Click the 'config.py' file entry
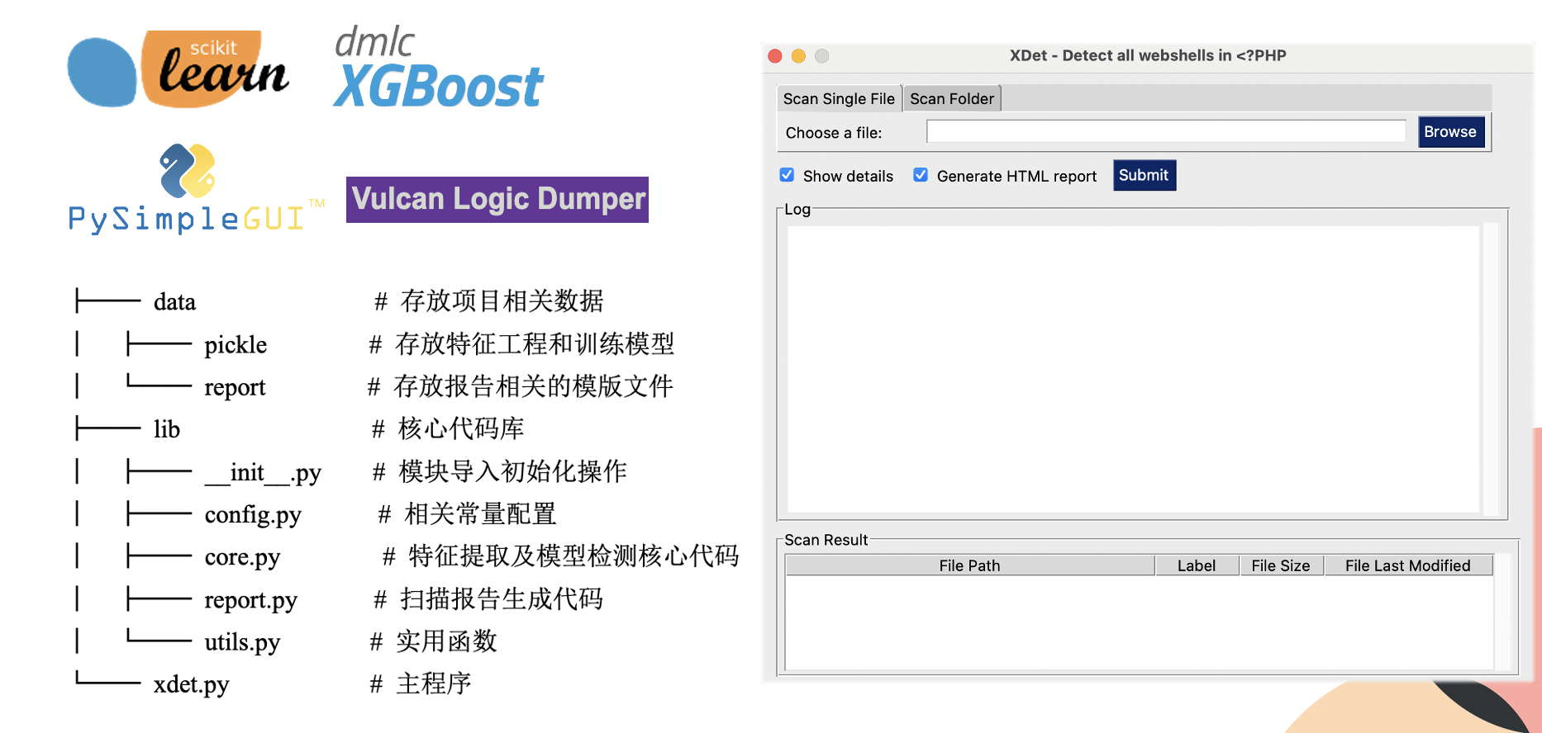1542x733 pixels. coord(253,516)
